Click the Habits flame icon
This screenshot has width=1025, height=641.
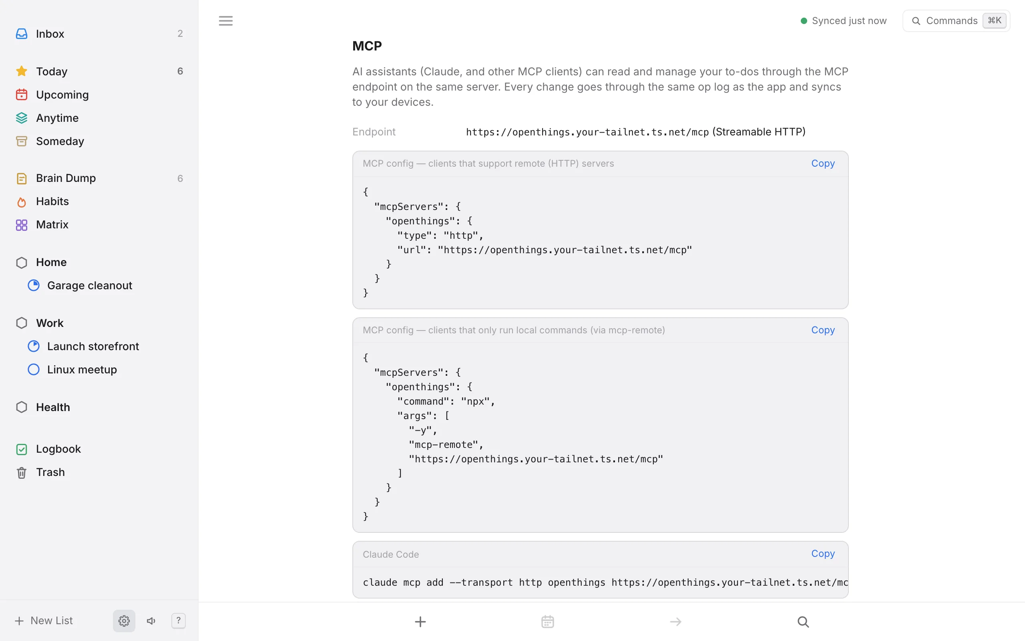click(x=22, y=202)
